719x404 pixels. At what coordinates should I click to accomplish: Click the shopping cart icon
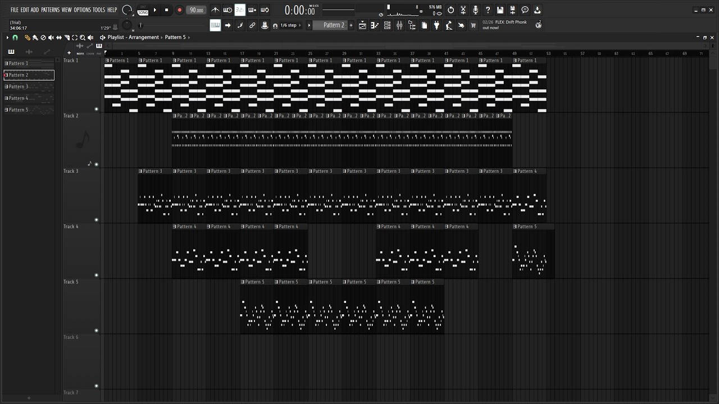(473, 25)
